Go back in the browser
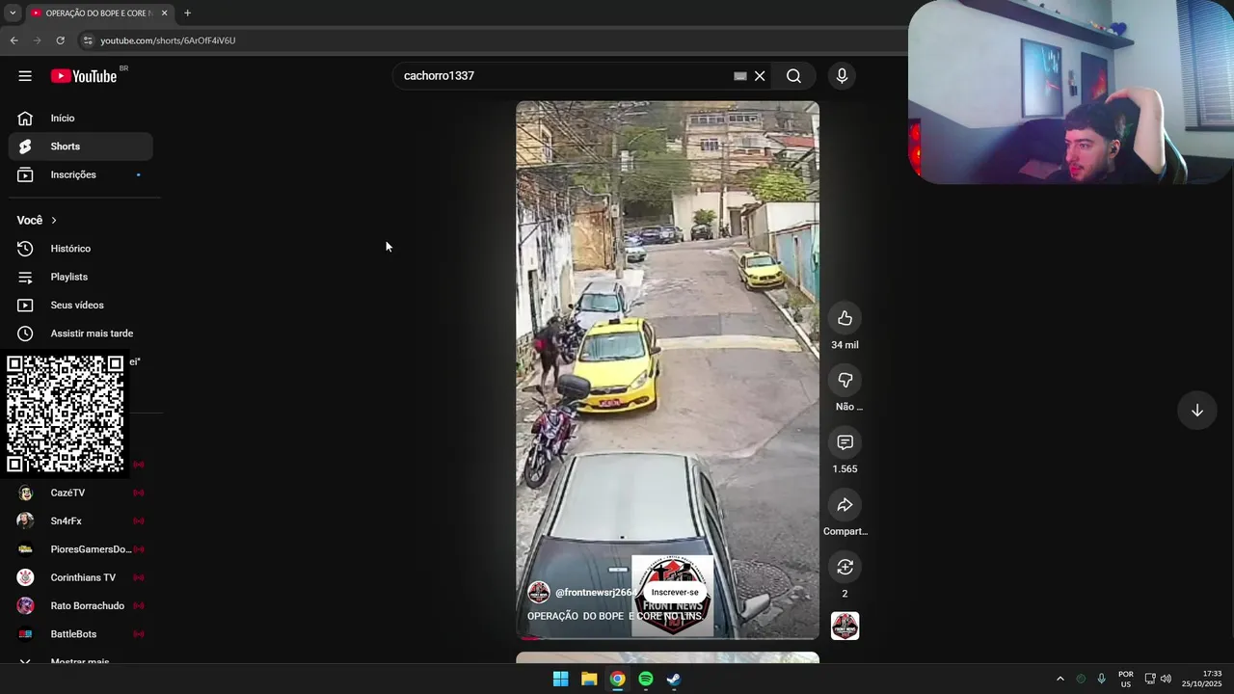Image resolution: width=1234 pixels, height=694 pixels. click(13, 40)
